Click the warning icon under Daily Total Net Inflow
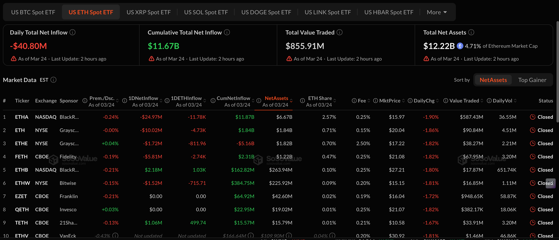The height and width of the screenshot is (240, 559). coord(13,59)
